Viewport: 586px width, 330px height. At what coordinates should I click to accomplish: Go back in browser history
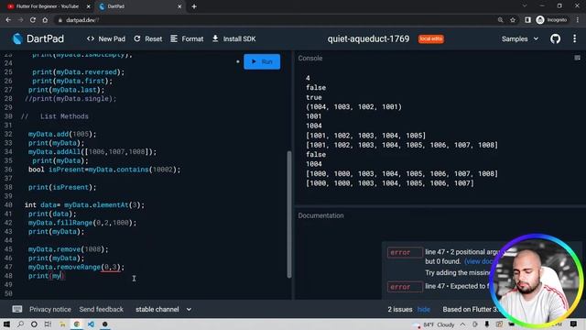[8, 20]
